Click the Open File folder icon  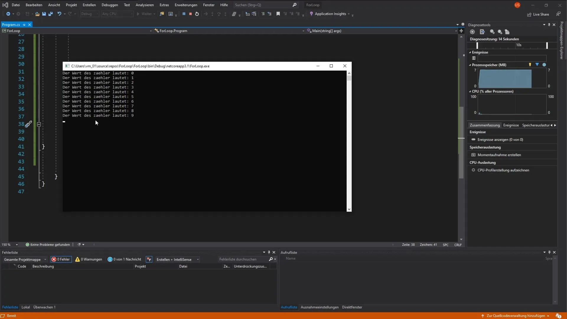click(37, 14)
